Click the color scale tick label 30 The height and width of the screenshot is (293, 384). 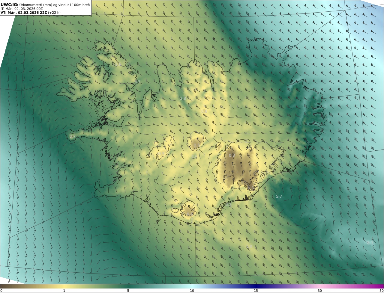pos(320,291)
